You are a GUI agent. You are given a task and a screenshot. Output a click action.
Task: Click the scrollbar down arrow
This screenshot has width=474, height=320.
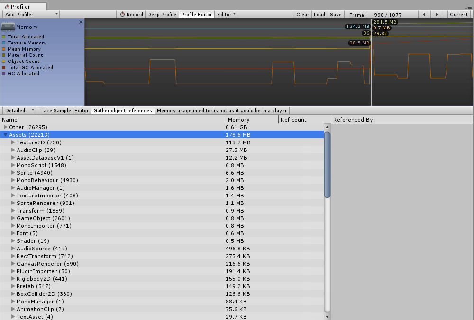coord(327,317)
